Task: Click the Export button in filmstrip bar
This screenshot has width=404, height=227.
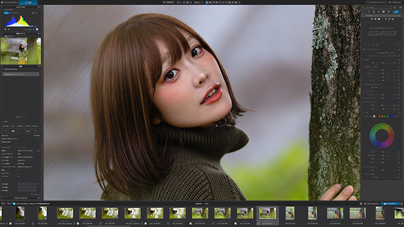Action: 390,204
